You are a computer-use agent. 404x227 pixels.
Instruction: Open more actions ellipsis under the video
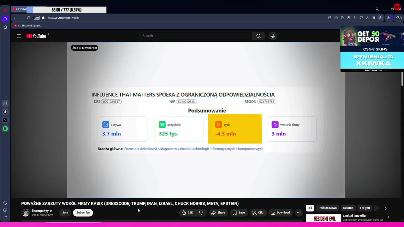pos(299,212)
